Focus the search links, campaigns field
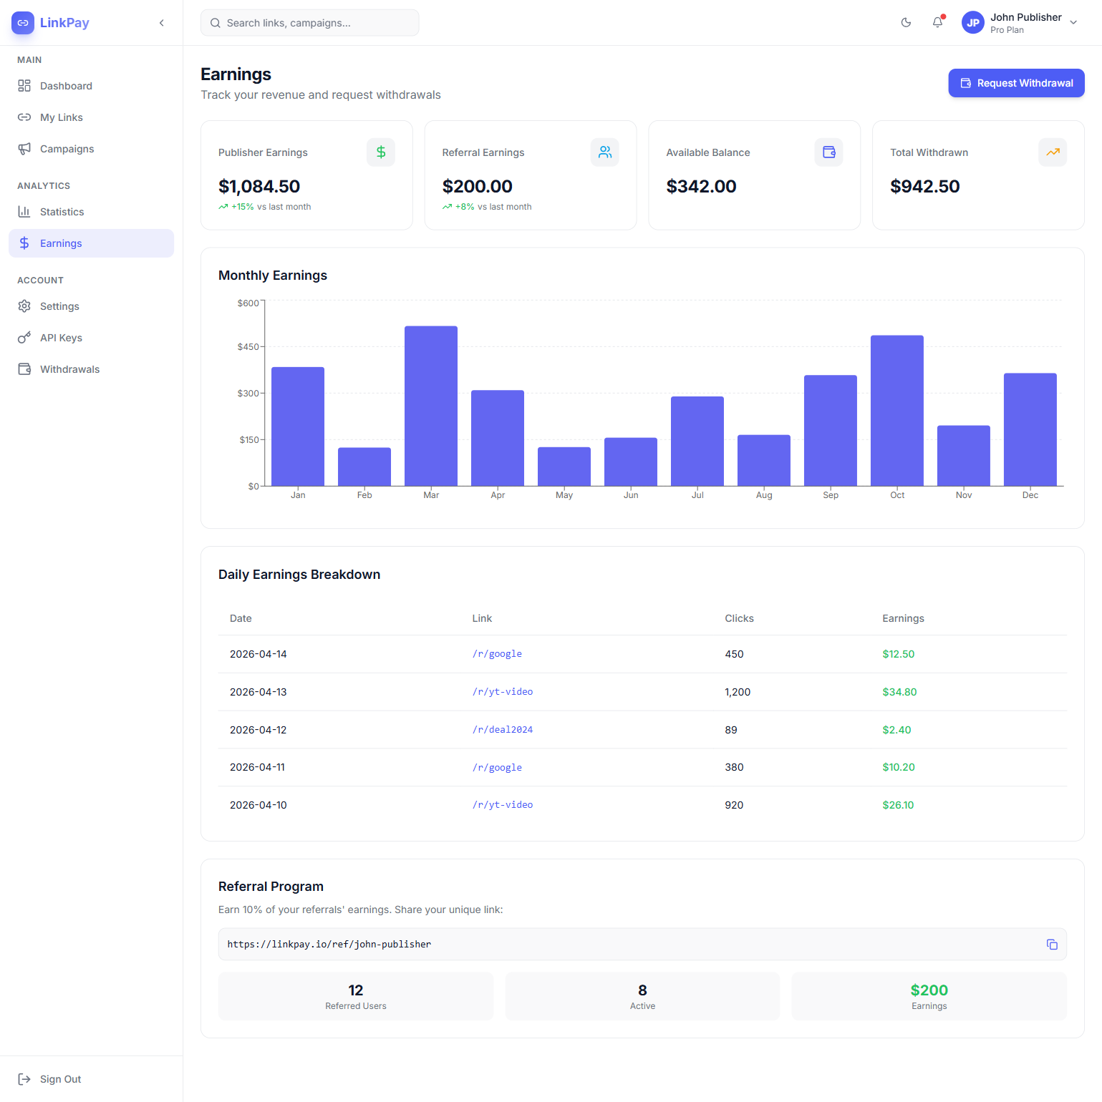 pos(310,23)
